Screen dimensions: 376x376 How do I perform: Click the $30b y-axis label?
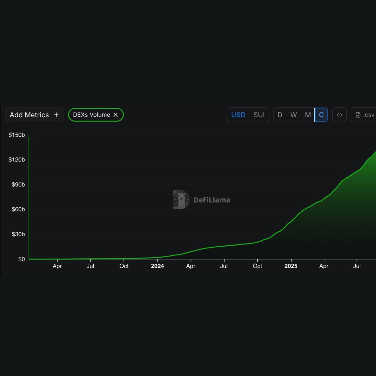[x=18, y=234]
